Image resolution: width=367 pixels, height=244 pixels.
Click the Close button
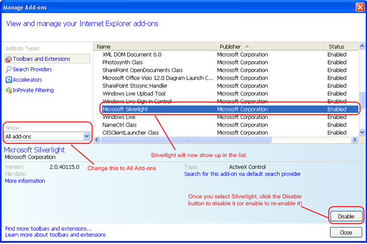346,233
